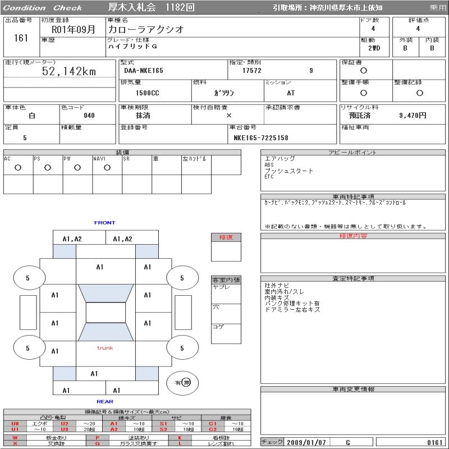Click the displacement value 1500CC
This screenshot has height=449, width=449.
click(147, 93)
